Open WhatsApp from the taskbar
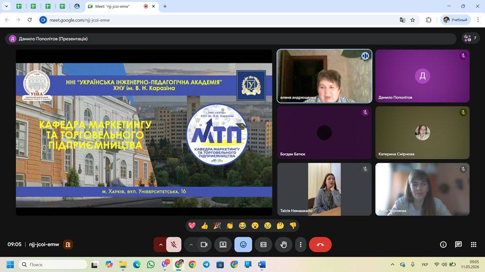The height and width of the screenshot is (272, 485). pyautogui.click(x=151, y=265)
